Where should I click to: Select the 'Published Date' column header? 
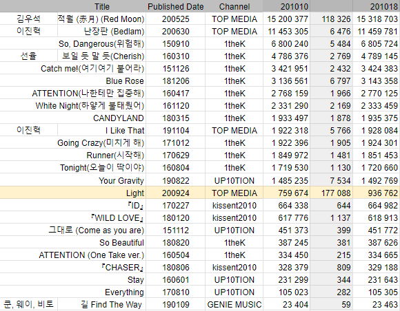pos(175,7)
